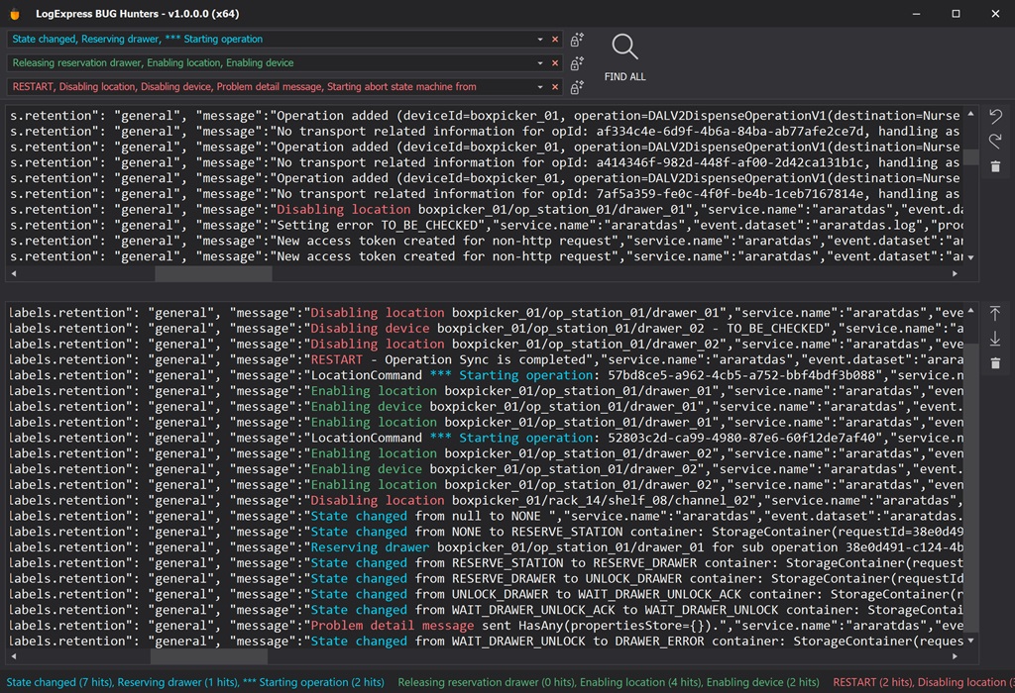This screenshot has height=693, width=1015.
Task: Click the undo icon beside the upper log pane
Action: 995,117
